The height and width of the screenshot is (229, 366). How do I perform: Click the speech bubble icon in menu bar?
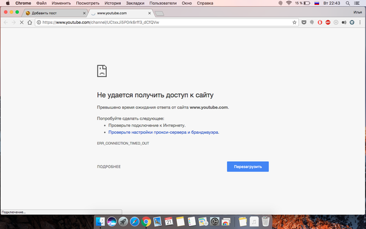281,3
